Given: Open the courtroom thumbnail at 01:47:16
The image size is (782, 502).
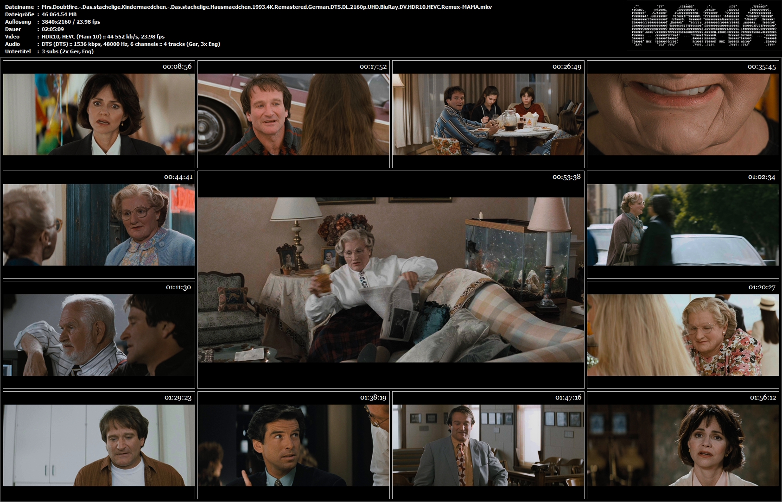Looking at the screenshot, I should click(488, 445).
